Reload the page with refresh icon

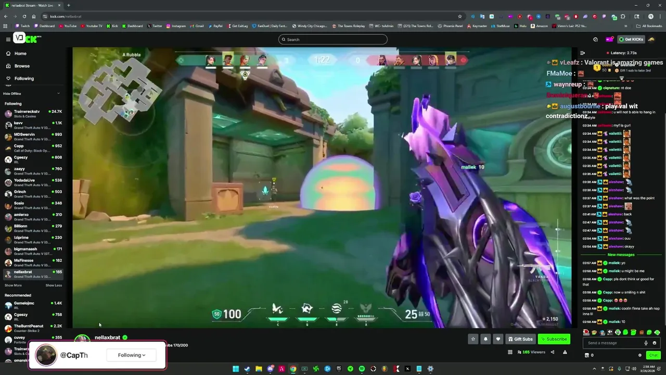[24, 16]
